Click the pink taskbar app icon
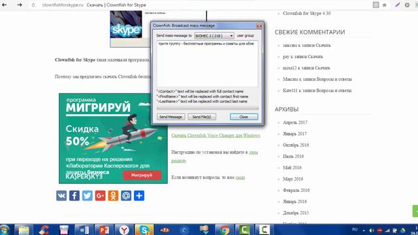This screenshot has width=418, height=235. [x=64, y=230]
